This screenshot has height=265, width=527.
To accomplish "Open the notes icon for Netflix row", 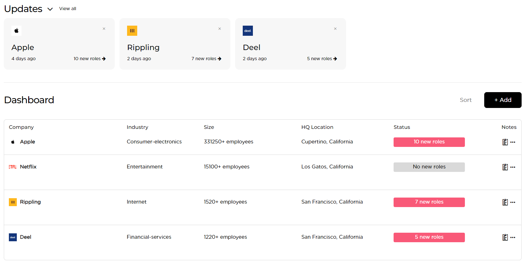I will click(505, 167).
